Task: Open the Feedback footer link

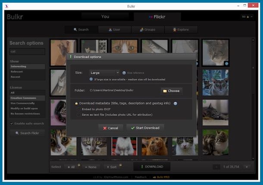Action: coord(141,177)
